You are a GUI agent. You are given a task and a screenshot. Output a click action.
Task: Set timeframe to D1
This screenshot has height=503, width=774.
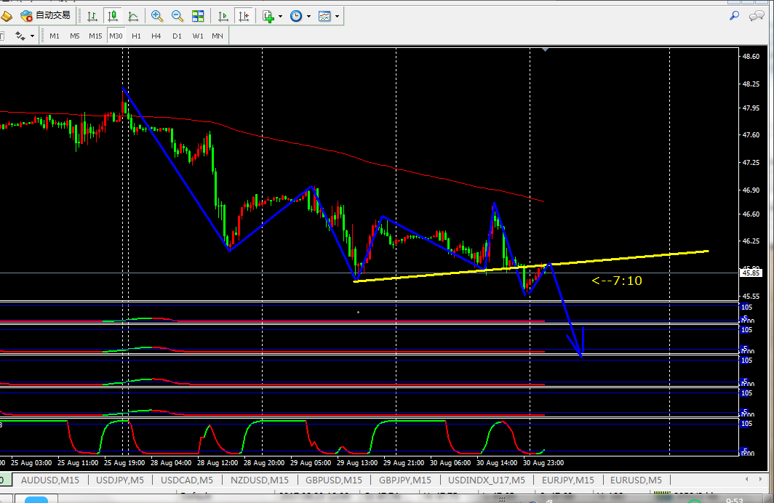point(177,36)
